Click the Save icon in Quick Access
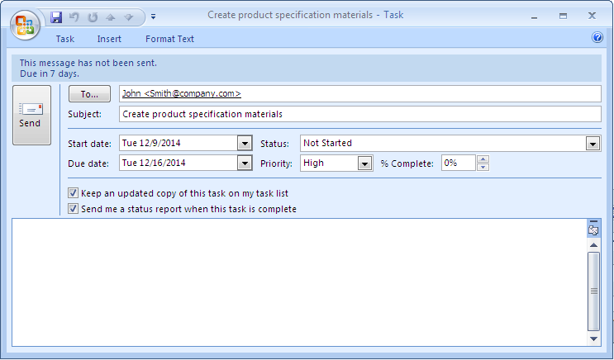 coord(56,17)
